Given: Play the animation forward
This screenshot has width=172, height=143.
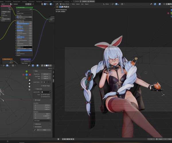Looking at the screenshot, I should 69,139.
